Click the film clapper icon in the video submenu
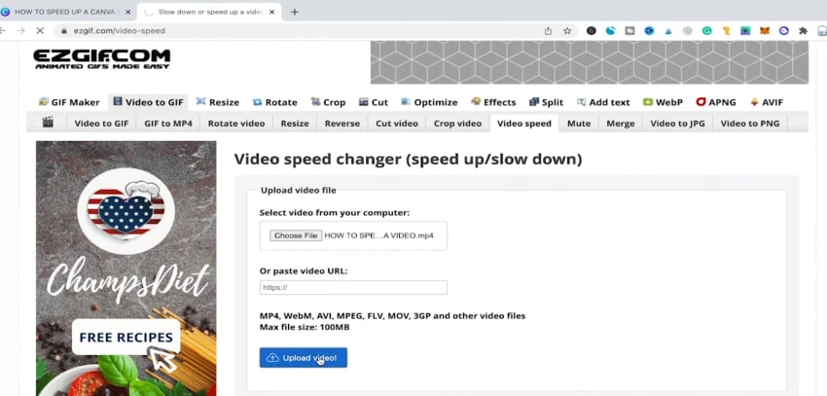 (x=48, y=123)
